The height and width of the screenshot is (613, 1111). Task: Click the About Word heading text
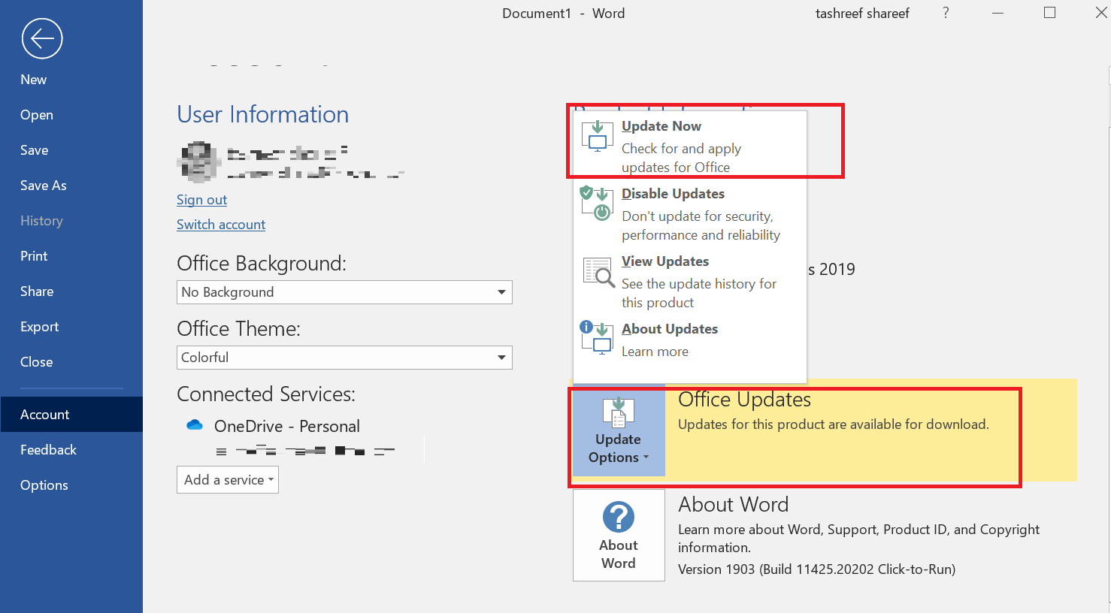pyautogui.click(x=734, y=504)
